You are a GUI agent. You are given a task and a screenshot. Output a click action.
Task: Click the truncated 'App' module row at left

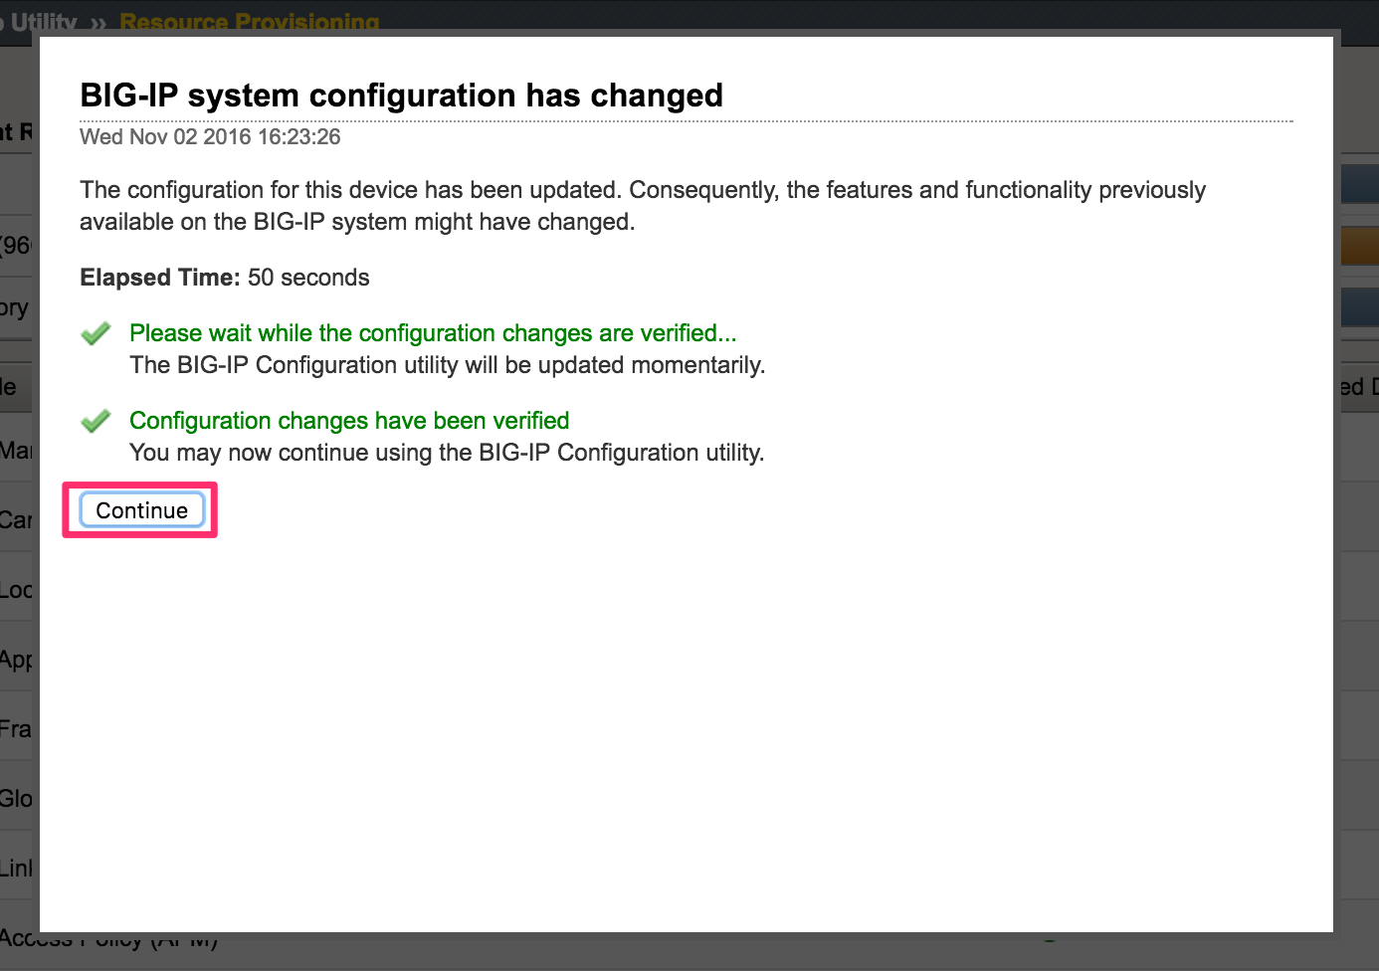coord(17,660)
